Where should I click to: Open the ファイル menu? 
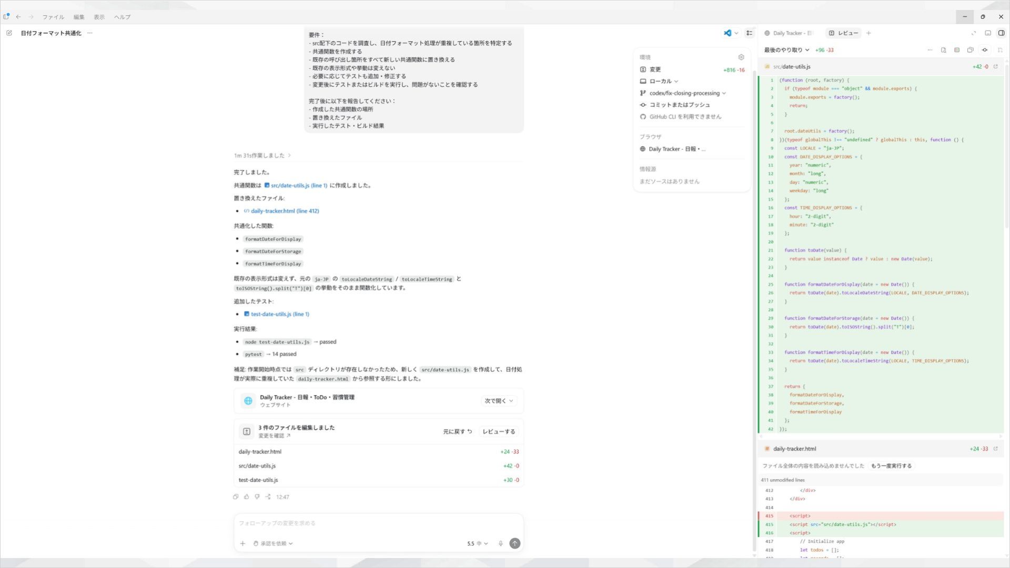point(53,17)
